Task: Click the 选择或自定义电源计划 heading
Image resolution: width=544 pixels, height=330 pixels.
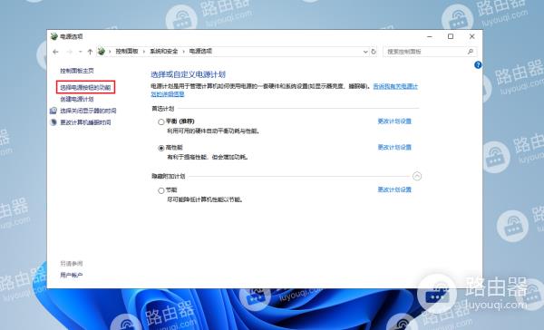Action: tap(188, 74)
